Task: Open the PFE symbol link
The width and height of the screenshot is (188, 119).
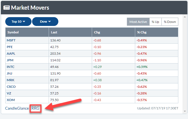Action: click(10, 47)
